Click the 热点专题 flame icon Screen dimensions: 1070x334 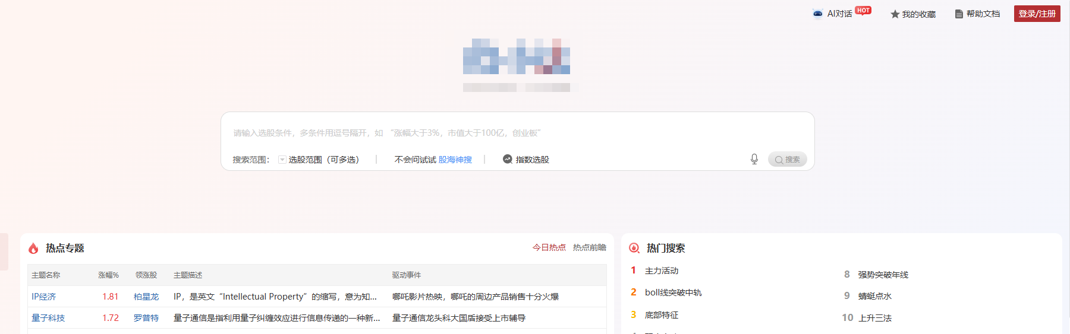pyautogui.click(x=34, y=249)
